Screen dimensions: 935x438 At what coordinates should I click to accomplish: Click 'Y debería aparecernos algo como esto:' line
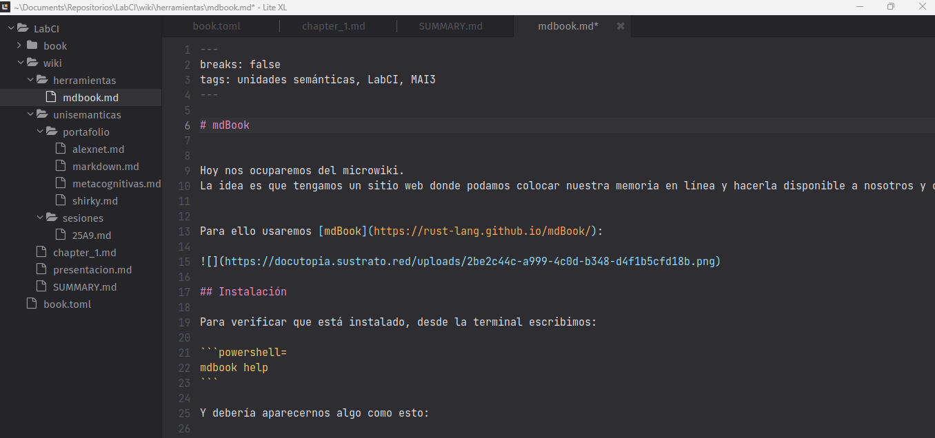314,413
